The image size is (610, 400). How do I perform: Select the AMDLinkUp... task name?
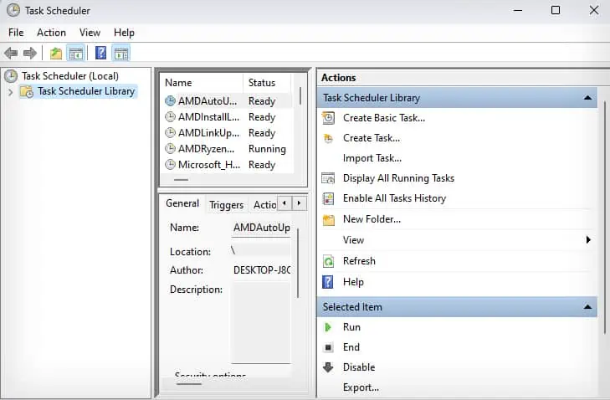[x=208, y=133]
